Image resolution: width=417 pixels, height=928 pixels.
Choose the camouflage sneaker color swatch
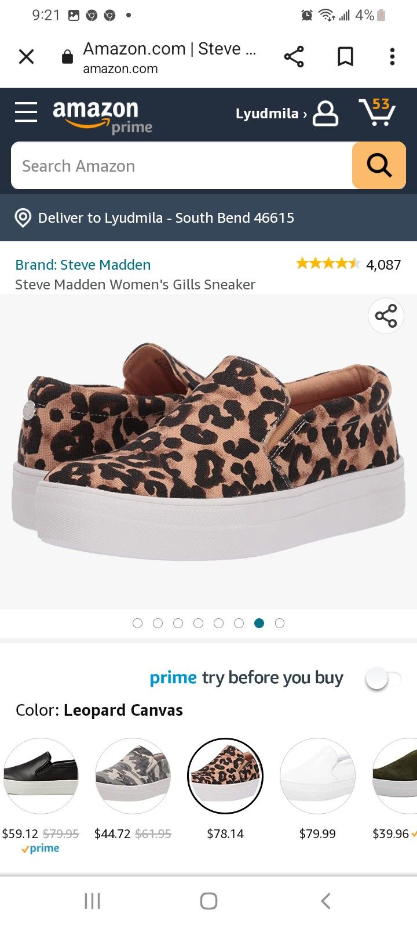click(133, 776)
